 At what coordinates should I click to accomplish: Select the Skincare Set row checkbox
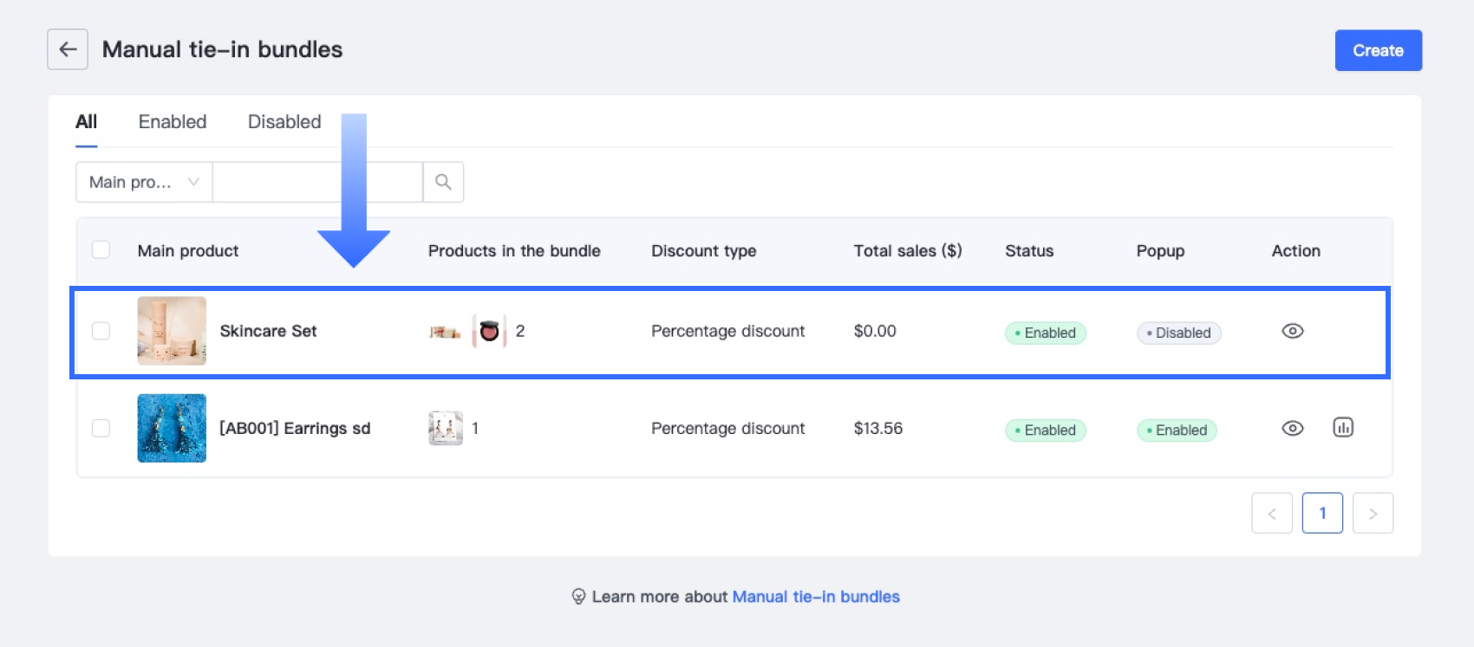101,331
